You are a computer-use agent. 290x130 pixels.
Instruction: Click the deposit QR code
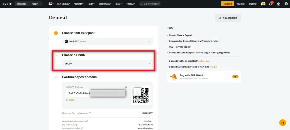(141, 96)
